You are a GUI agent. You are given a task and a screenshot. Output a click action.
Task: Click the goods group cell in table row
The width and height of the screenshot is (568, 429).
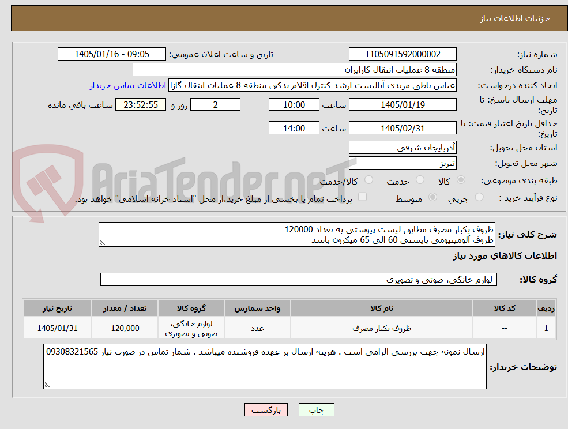coord(191,328)
